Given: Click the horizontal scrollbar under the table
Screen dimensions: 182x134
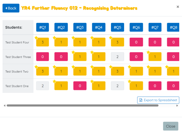Looking at the screenshot, I should coord(82,106).
